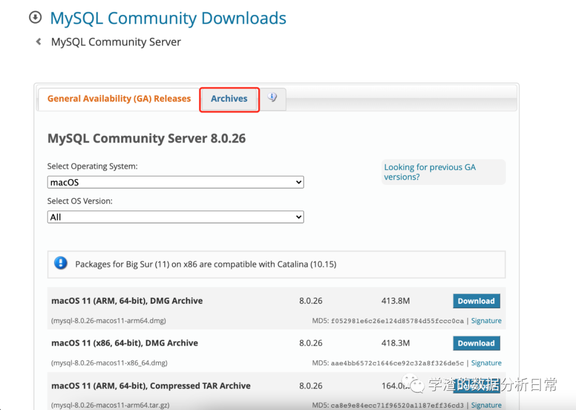Click filename (mysql-8.0.26-macos11-arm64.dmg)
576x410 pixels.
point(109,321)
